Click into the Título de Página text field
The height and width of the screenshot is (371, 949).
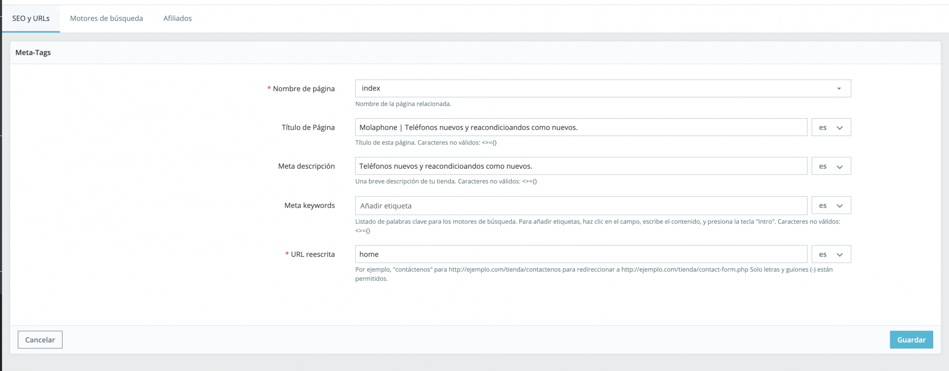tap(581, 128)
